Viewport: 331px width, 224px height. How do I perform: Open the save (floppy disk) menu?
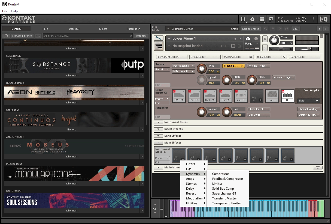point(243,19)
